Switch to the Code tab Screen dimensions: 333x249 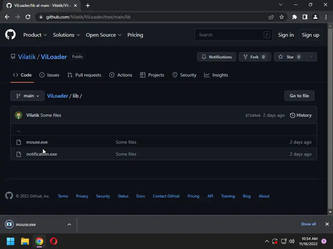22,75
